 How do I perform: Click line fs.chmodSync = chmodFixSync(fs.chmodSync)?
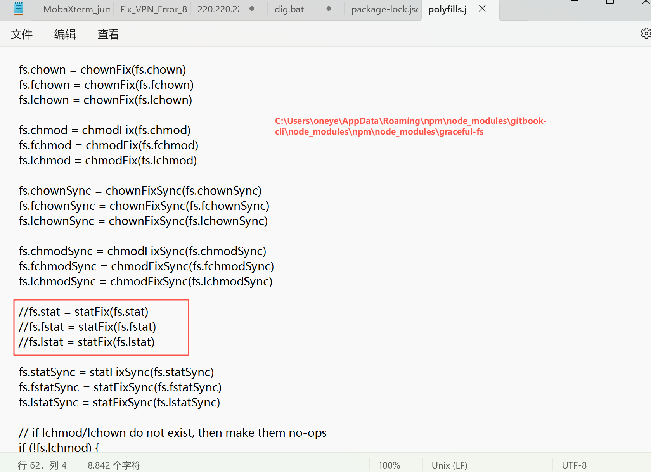point(142,251)
